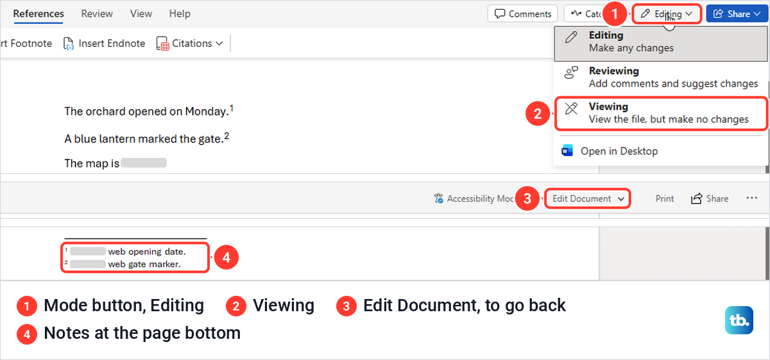Click the comment bubble icon in Comments

click(x=500, y=13)
